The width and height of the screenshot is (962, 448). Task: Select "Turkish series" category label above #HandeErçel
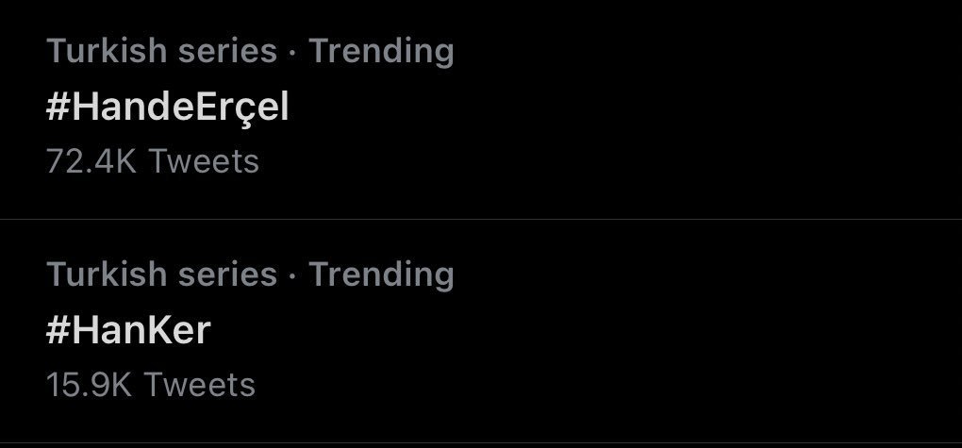coord(161,51)
